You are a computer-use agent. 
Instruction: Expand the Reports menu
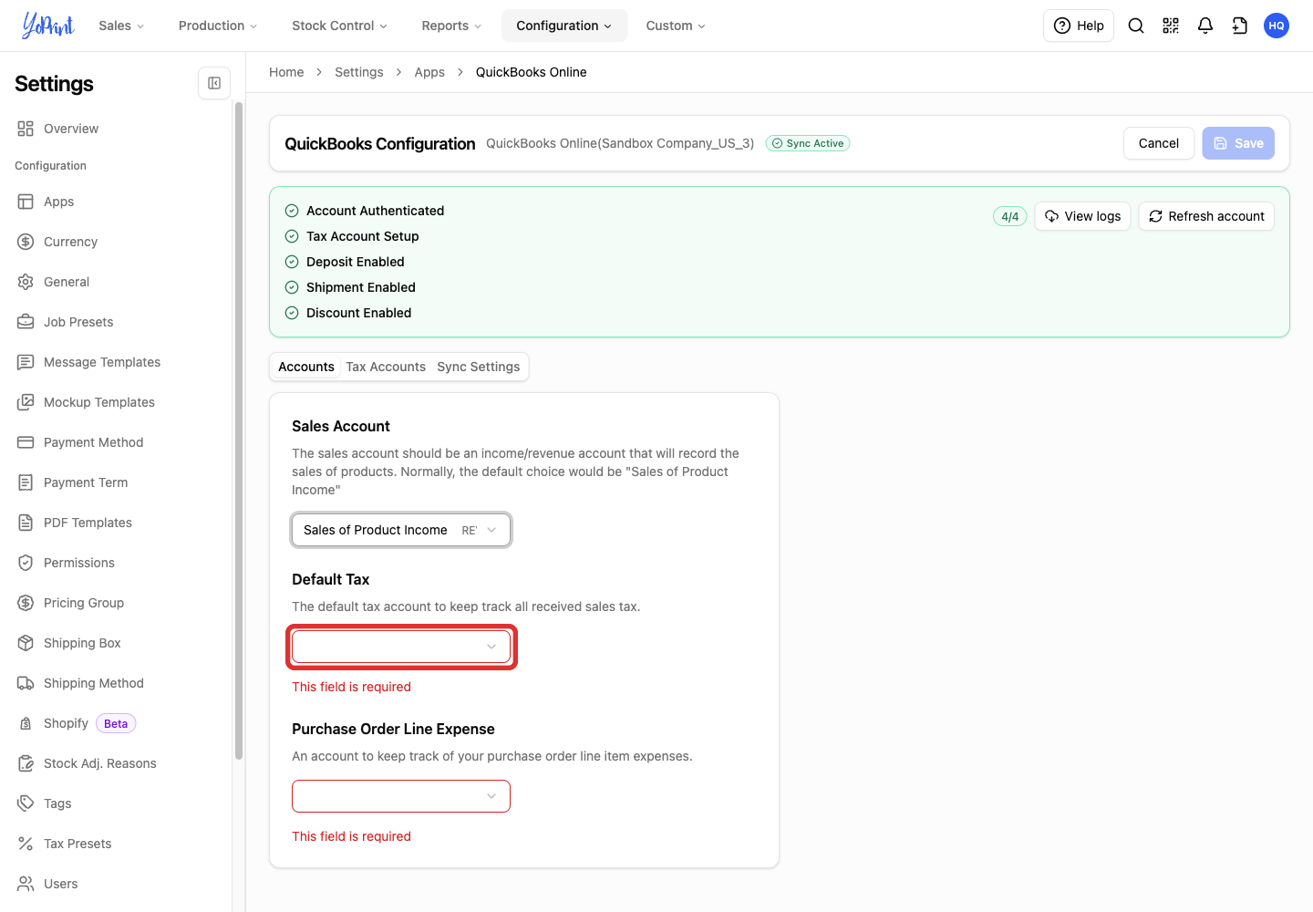[451, 26]
